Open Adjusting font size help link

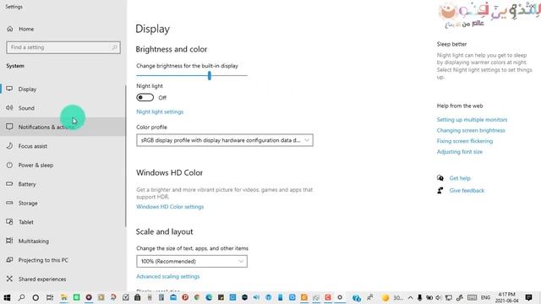click(x=460, y=152)
